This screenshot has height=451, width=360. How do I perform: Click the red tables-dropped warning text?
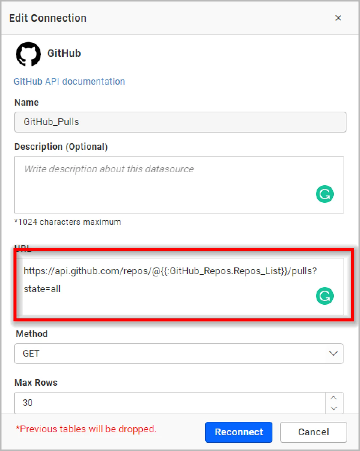tap(86, 429)
